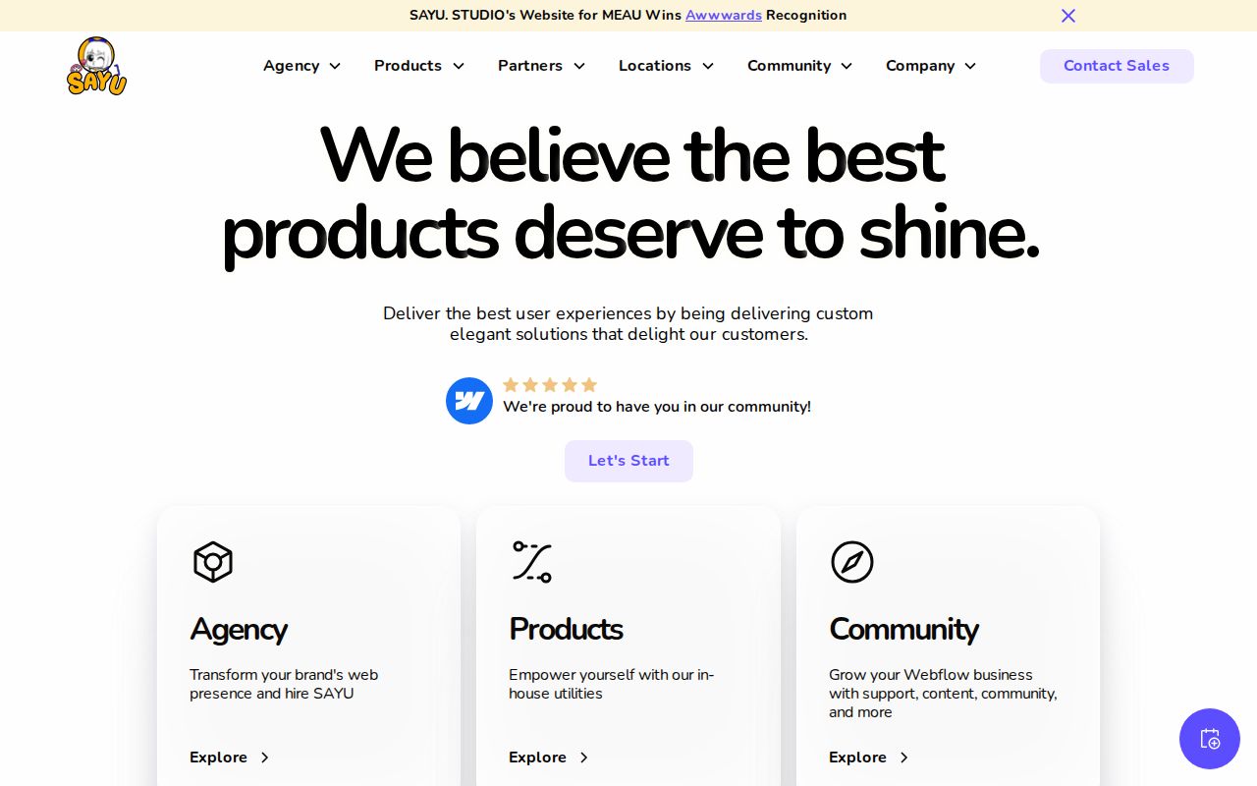Open the Community menu in the navbar
The image size is (1257, 786).
pos(799,66)
